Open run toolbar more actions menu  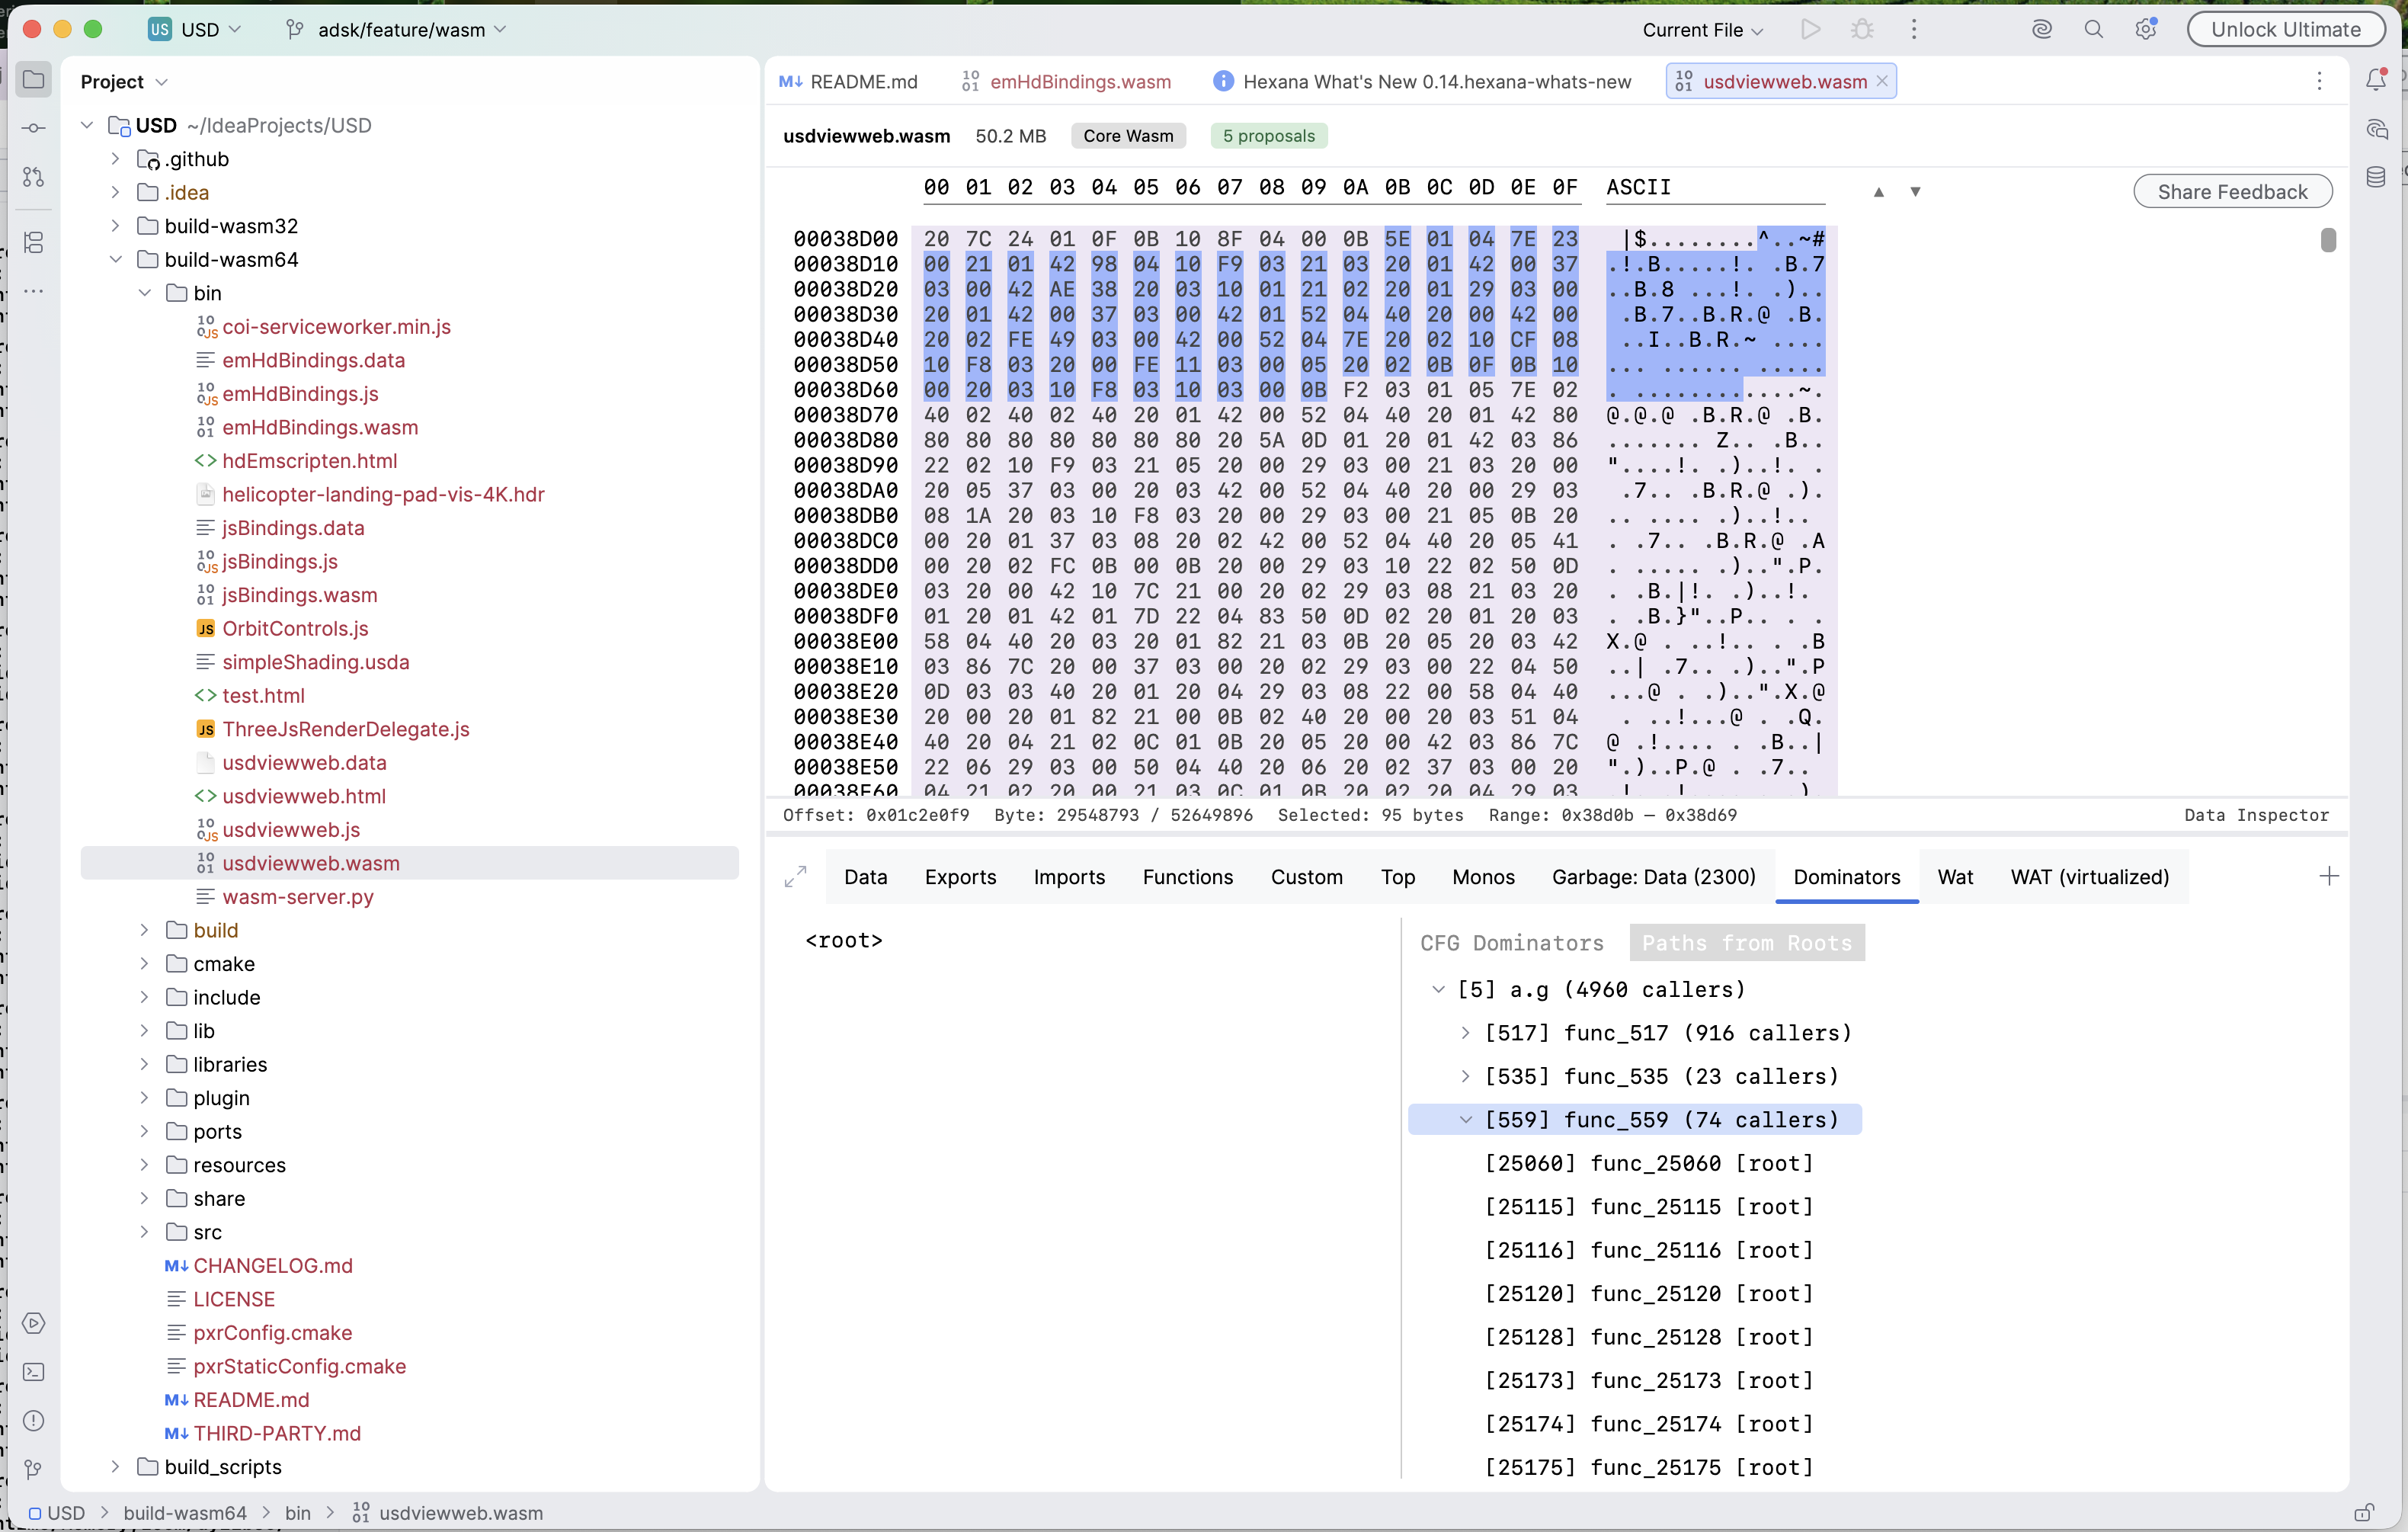(x=1914, y=29)
